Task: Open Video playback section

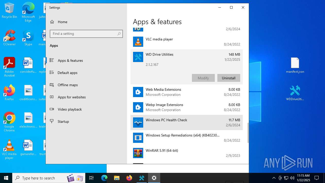Action: (x=86, y=109)
